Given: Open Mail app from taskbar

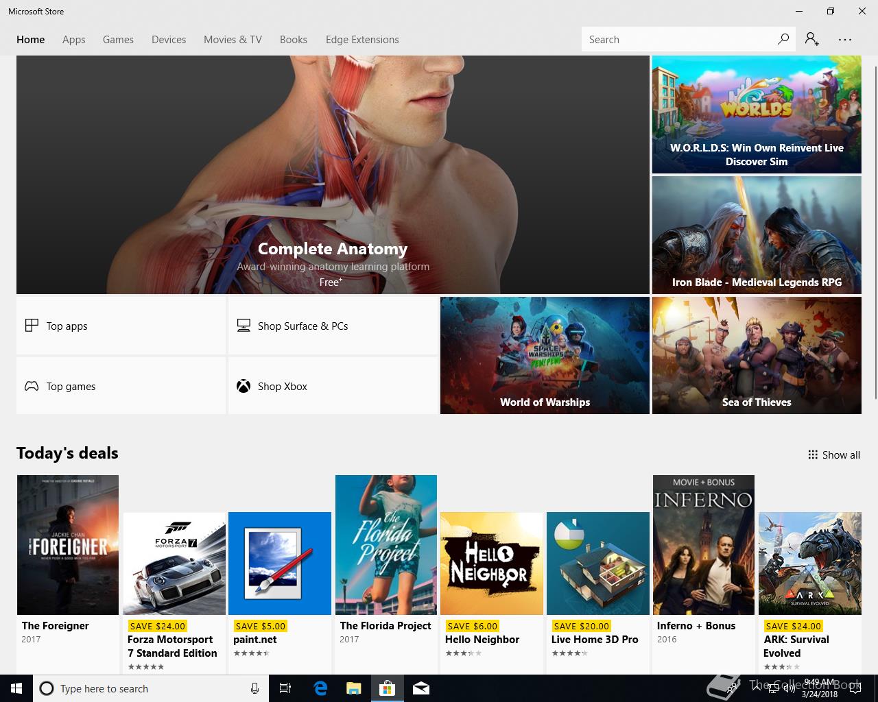Looking at the screenshot, I should [x=421, y=688].
